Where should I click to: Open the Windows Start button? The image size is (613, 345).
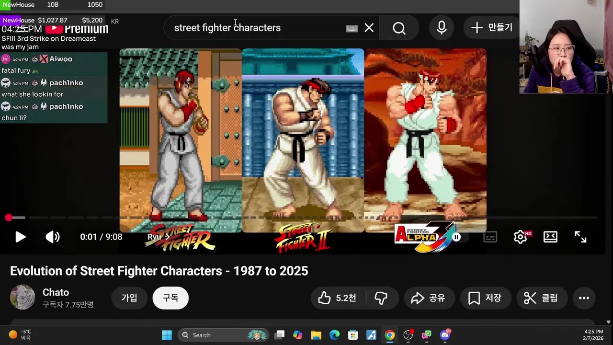167,335
